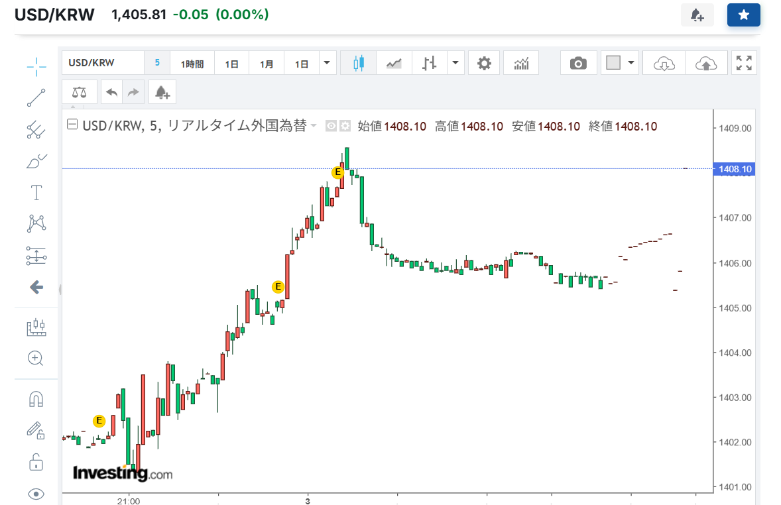The image size is (781, 505).
Task: Select the trend line drawing tool
Action: [x=36, y=97]
